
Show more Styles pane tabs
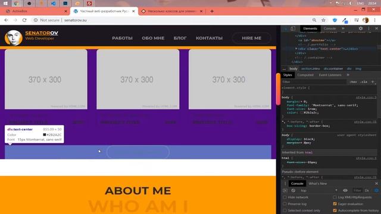pos(348,75)
